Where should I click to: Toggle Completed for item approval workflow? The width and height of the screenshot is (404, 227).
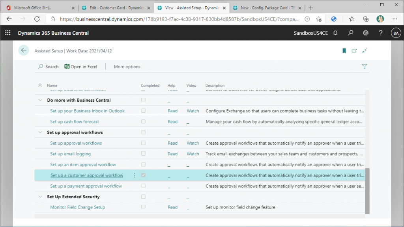tap(143, 164)
